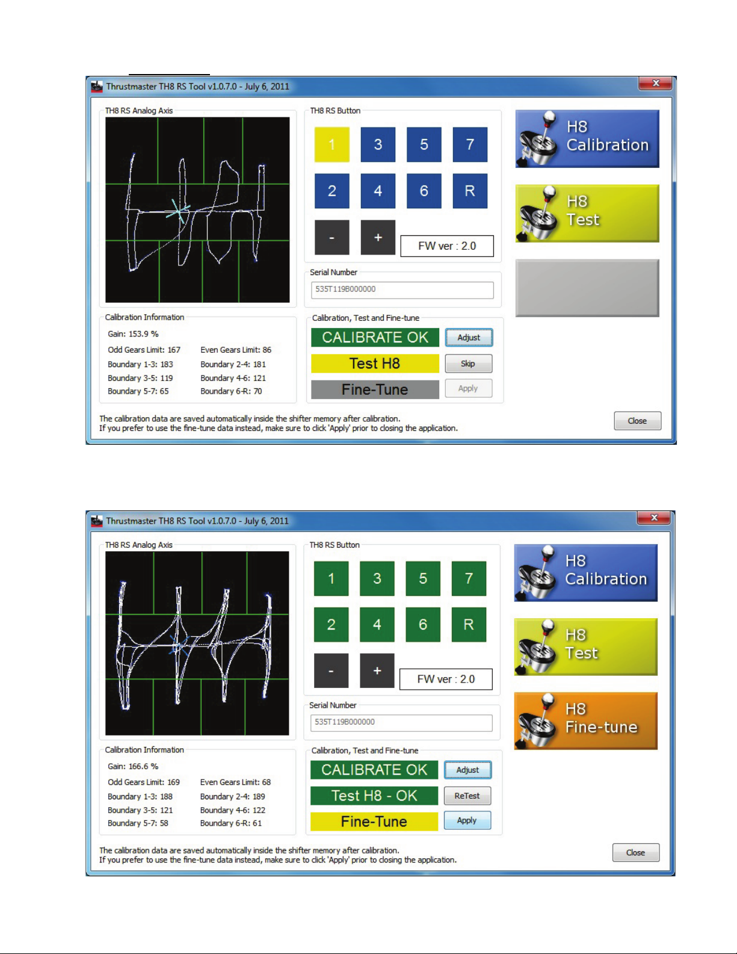
Task: Click green gear 1 button in bottom window
Action: (331, 578)
